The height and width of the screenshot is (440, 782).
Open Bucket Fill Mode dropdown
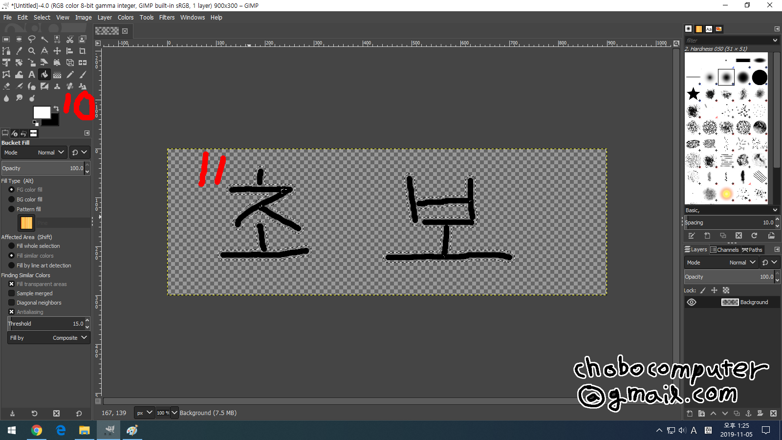[x=34, y=153]
